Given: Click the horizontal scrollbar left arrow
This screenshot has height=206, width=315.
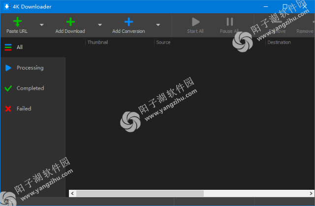Looking at the screenshot, I should pyautogui.click(x=72, y=193).
